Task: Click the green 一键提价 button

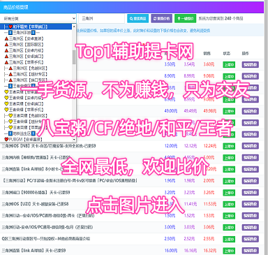Action: point(185,19)
